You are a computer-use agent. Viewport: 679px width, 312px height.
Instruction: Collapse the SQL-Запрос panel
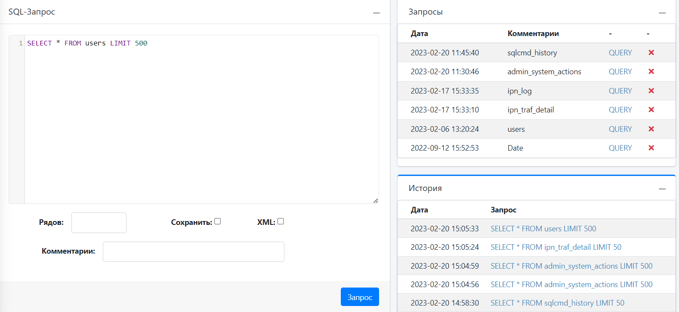(376, 13)
